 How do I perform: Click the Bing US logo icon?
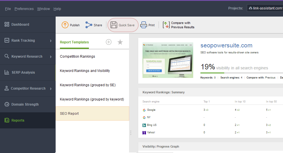pyautogui.click(x=144, y=125)
